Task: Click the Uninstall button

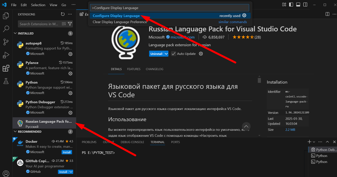Action: (x=156, y=54)
